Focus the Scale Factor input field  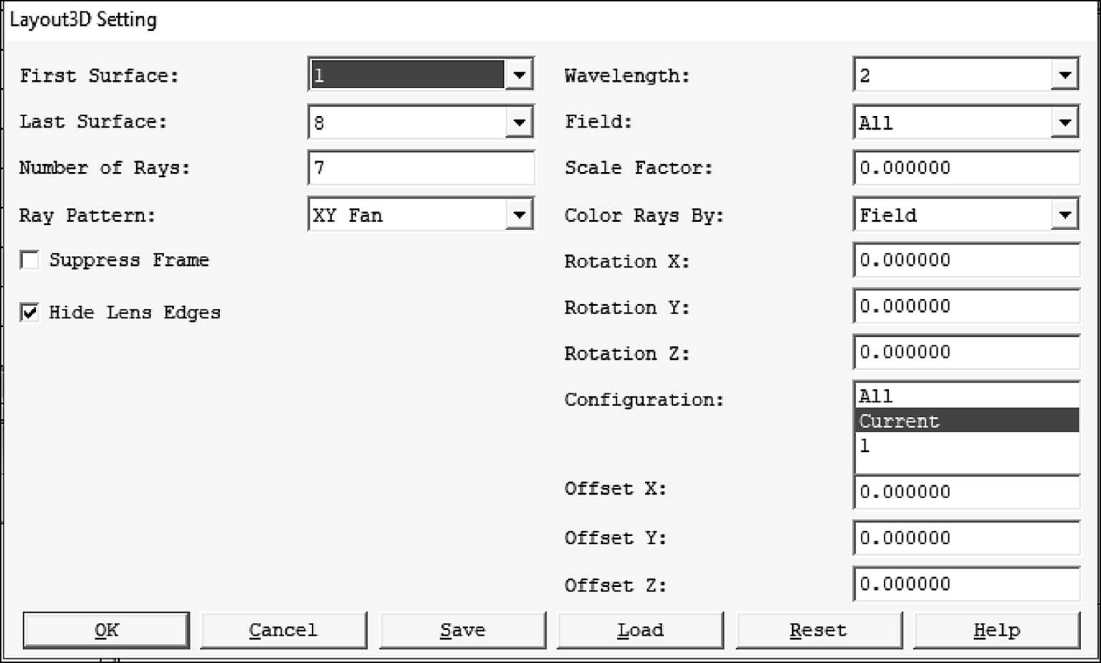[x=966, y=168]
